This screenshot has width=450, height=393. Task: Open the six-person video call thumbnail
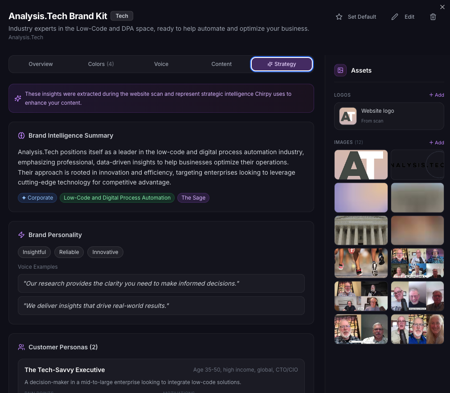tap(417, 263)
